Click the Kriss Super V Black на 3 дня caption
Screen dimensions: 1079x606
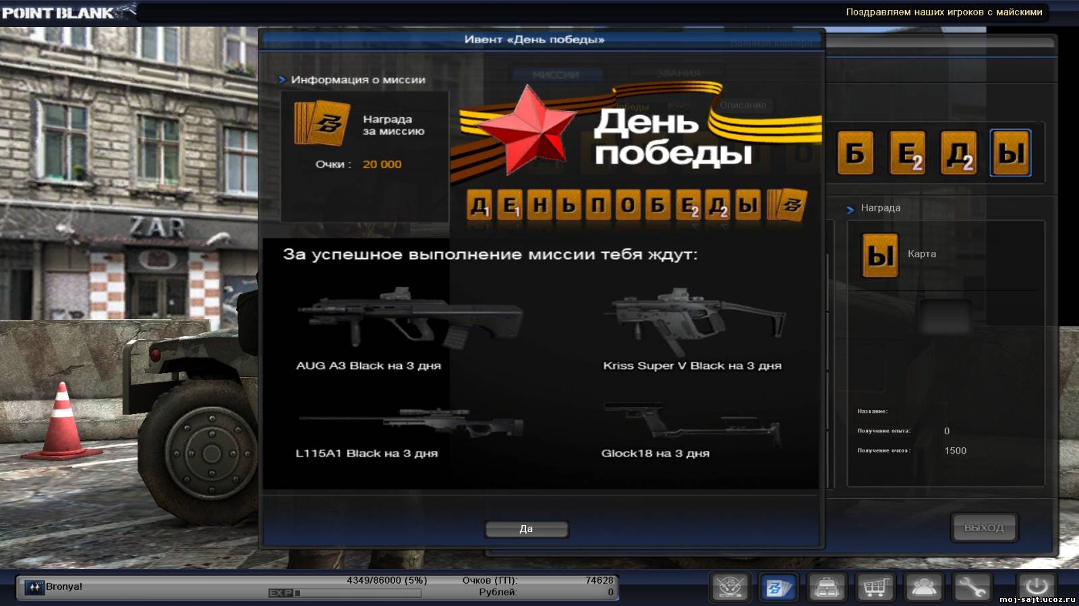[x=692, y=366]
